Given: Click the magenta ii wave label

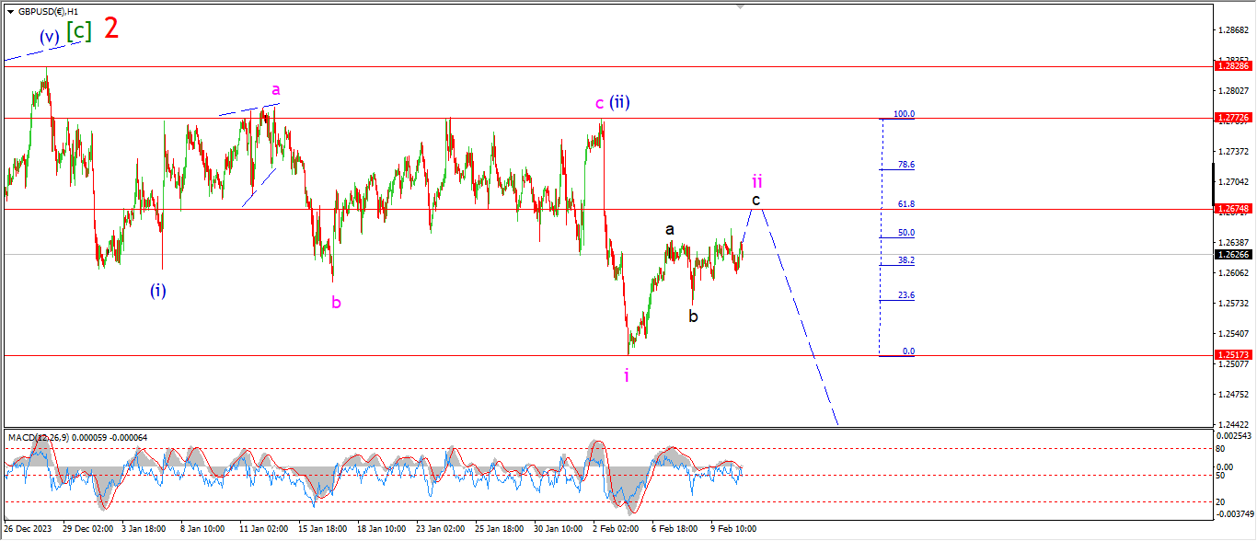Looking at the screenshot, I should click(757, 180).
